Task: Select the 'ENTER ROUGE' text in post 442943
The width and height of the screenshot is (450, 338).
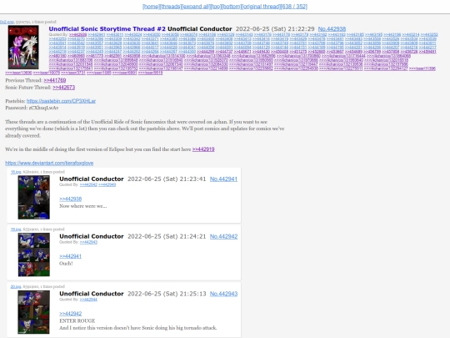Action: point(77,320)
